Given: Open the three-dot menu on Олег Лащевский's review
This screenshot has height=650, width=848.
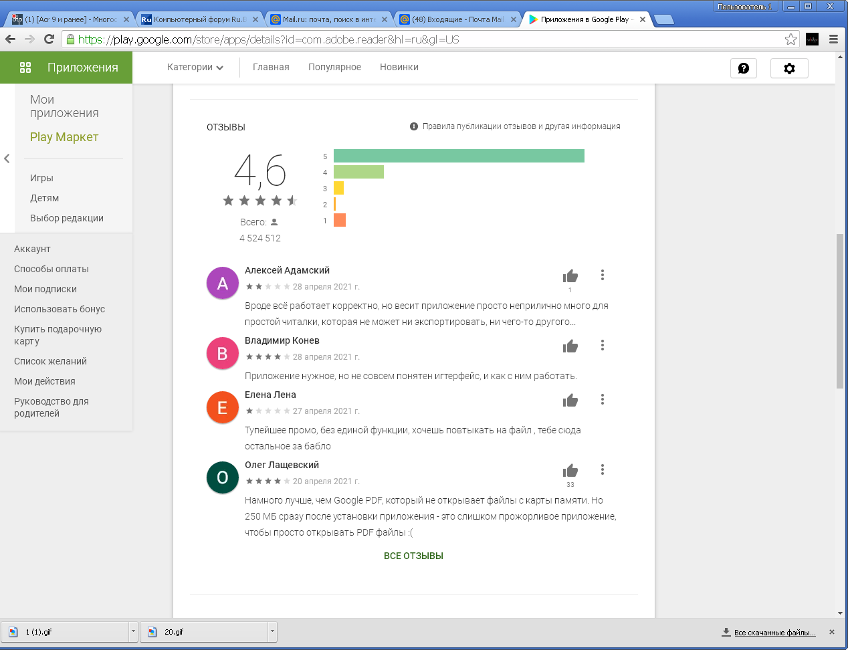Looking at the screenshot, I should pos(603,469).
